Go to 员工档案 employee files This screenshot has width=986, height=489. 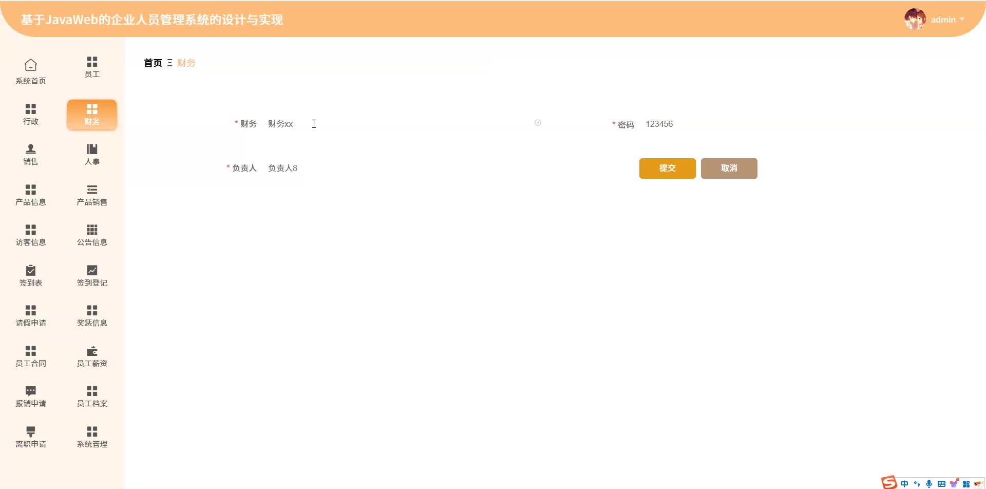pos(92,397)
